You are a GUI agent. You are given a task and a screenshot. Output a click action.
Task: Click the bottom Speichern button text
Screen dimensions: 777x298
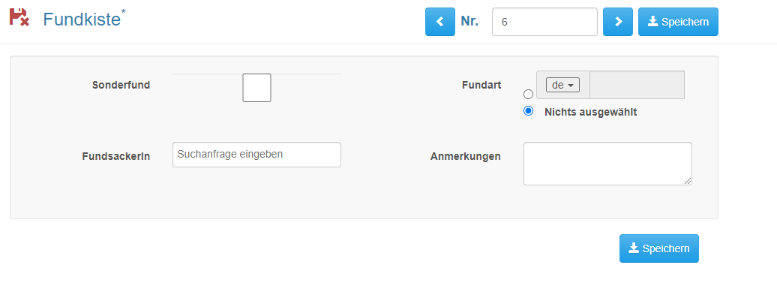coord(665,248)
